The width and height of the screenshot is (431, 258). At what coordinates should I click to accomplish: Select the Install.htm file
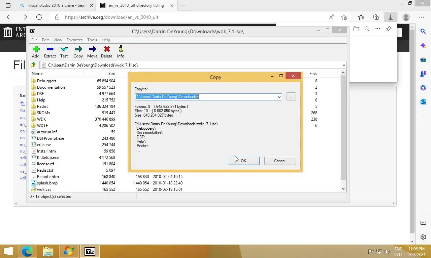(46, 151)
